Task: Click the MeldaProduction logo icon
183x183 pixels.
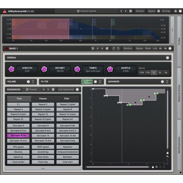Action: click(x=5, y=11)
